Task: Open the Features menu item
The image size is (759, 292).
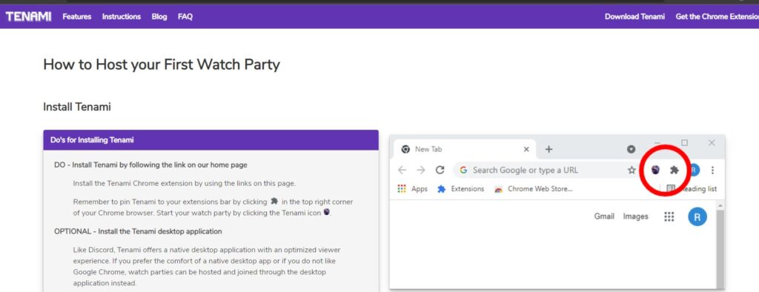Action: point(77,16)
